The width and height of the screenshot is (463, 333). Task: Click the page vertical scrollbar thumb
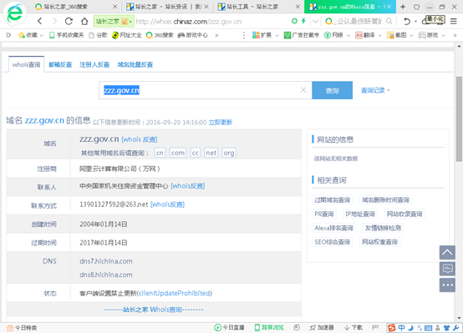459,119
